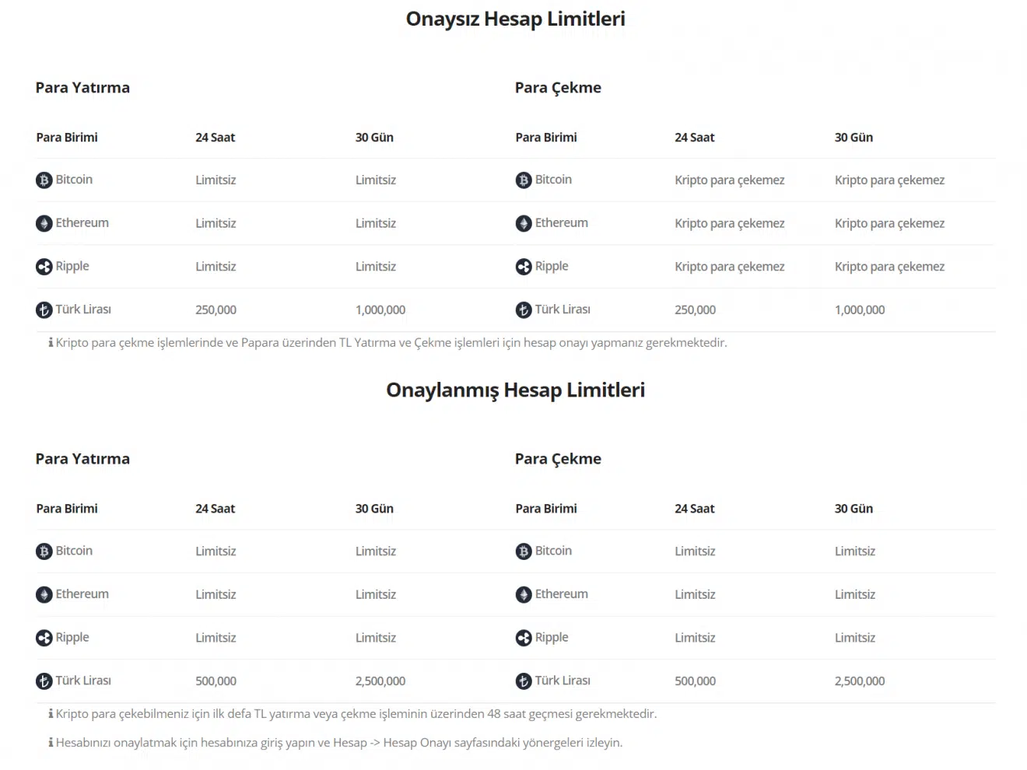Click the 250,000 value in Onaysız Para Çekme table
Screen dimensions: 1027x770
point(695,310)
